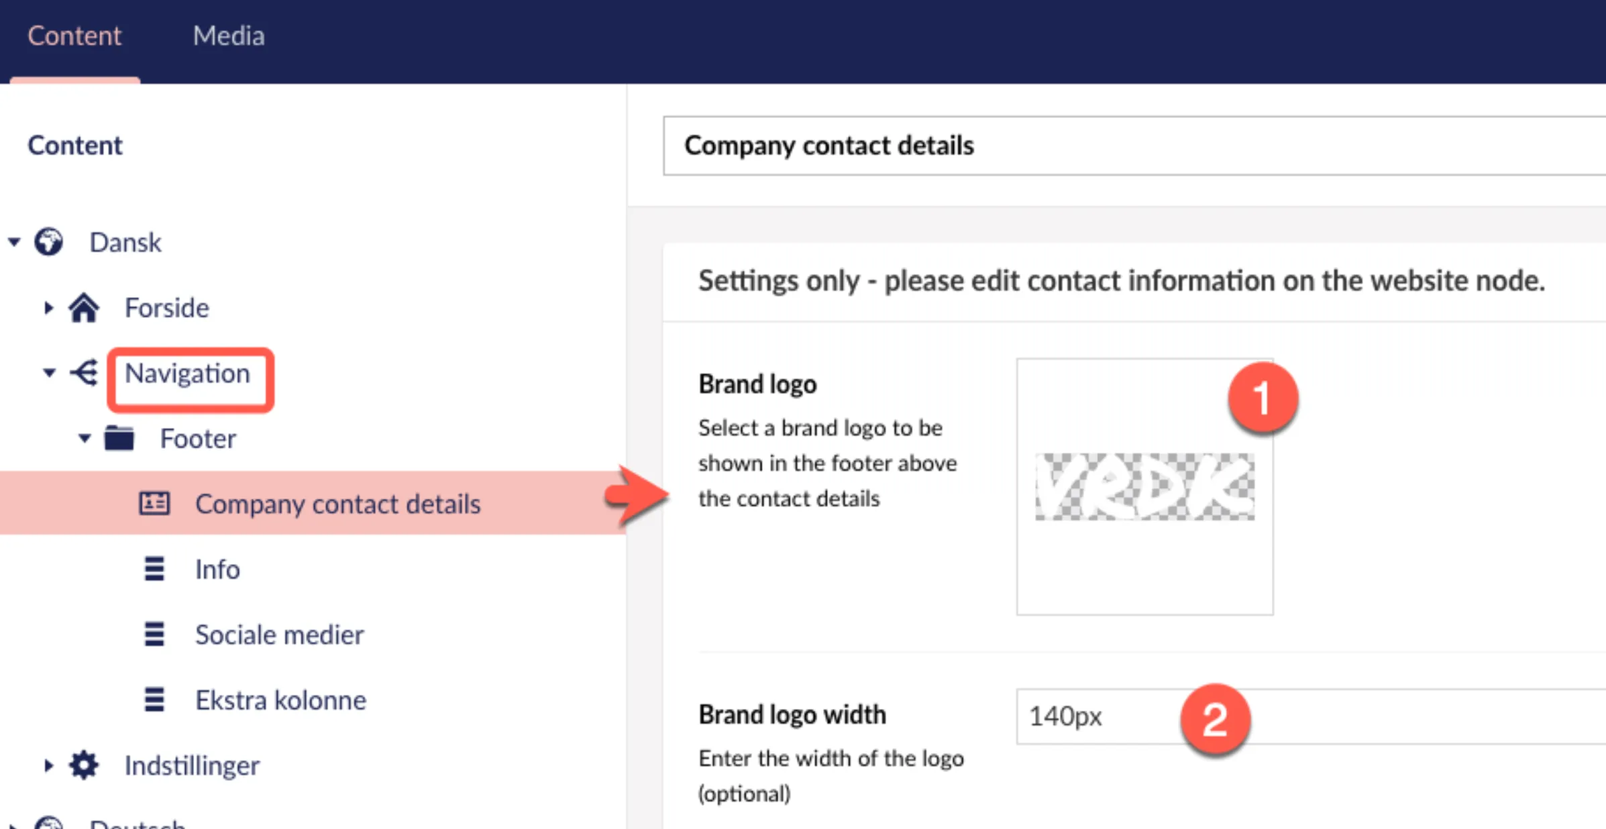Select the Sociale medier tree item
The width and height of the screenshot is (1606, 829).
tap(279, 634)
